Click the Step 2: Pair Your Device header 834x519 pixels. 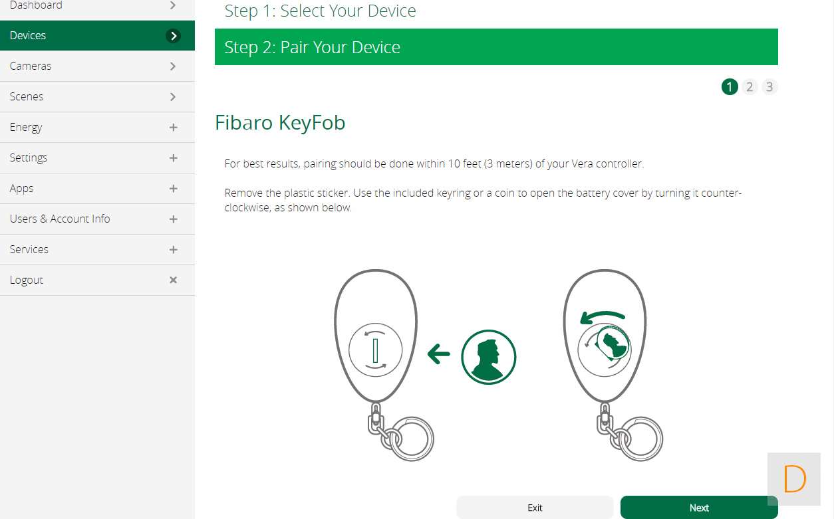(496, 47)
